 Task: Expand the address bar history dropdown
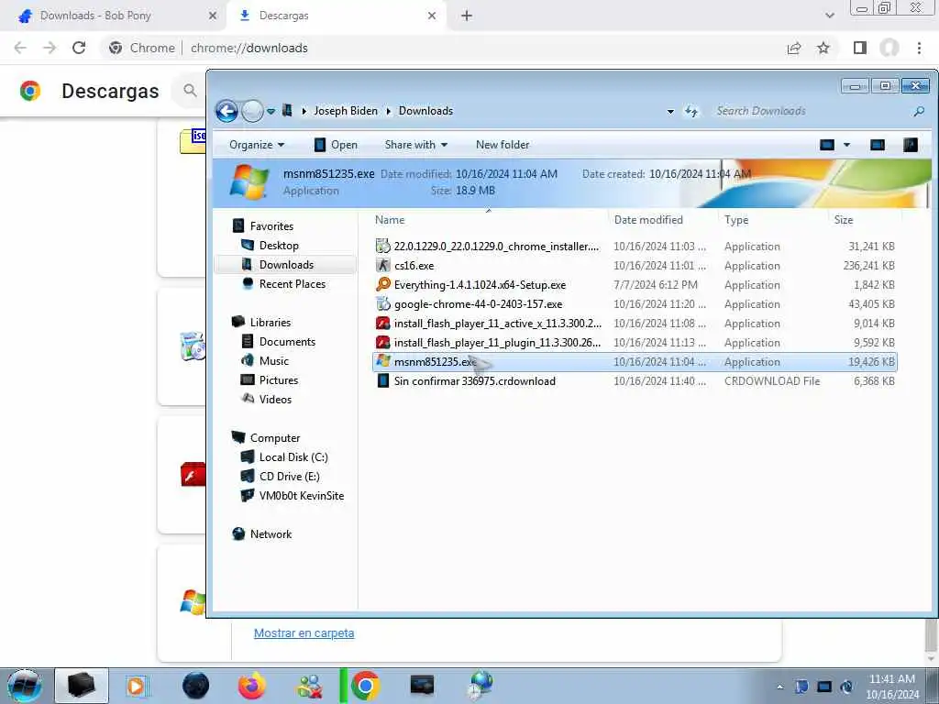(x=670, y=111)
